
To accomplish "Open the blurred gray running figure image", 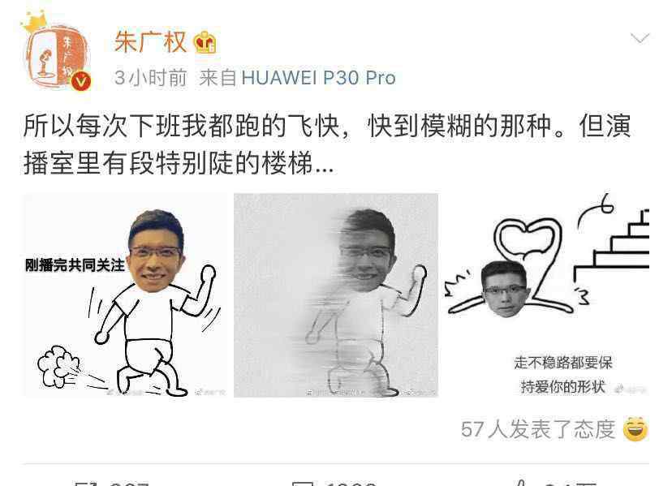I will pos(336,295).
